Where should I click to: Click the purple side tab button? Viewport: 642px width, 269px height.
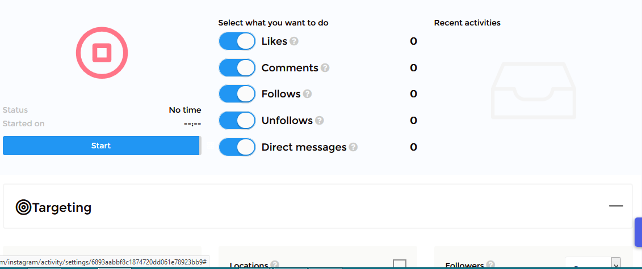[x=639, y=232]
